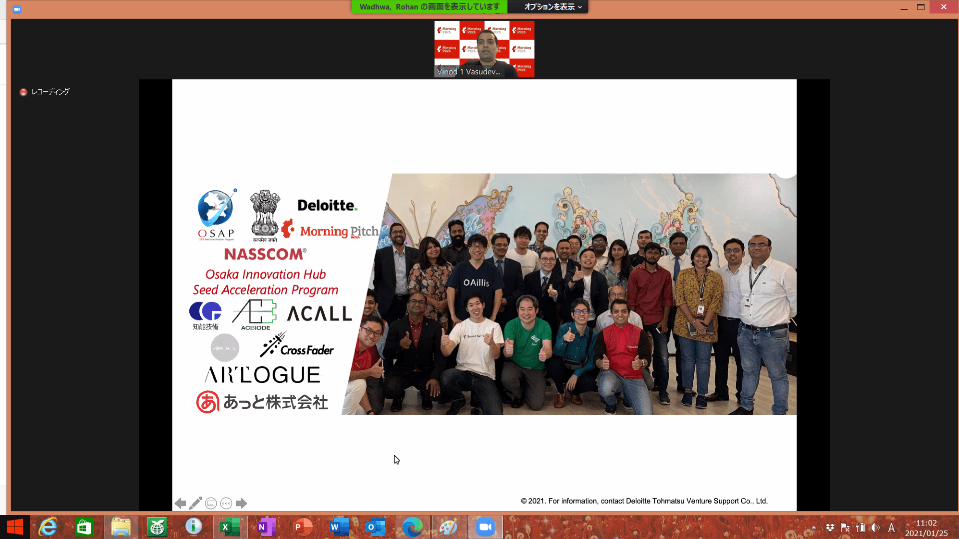Open Excel from the taskbar
959x539 pixels.
coord(230,527)
